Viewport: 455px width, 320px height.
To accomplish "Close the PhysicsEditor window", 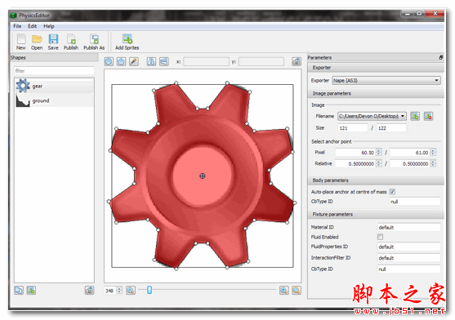I will [435, 13].
